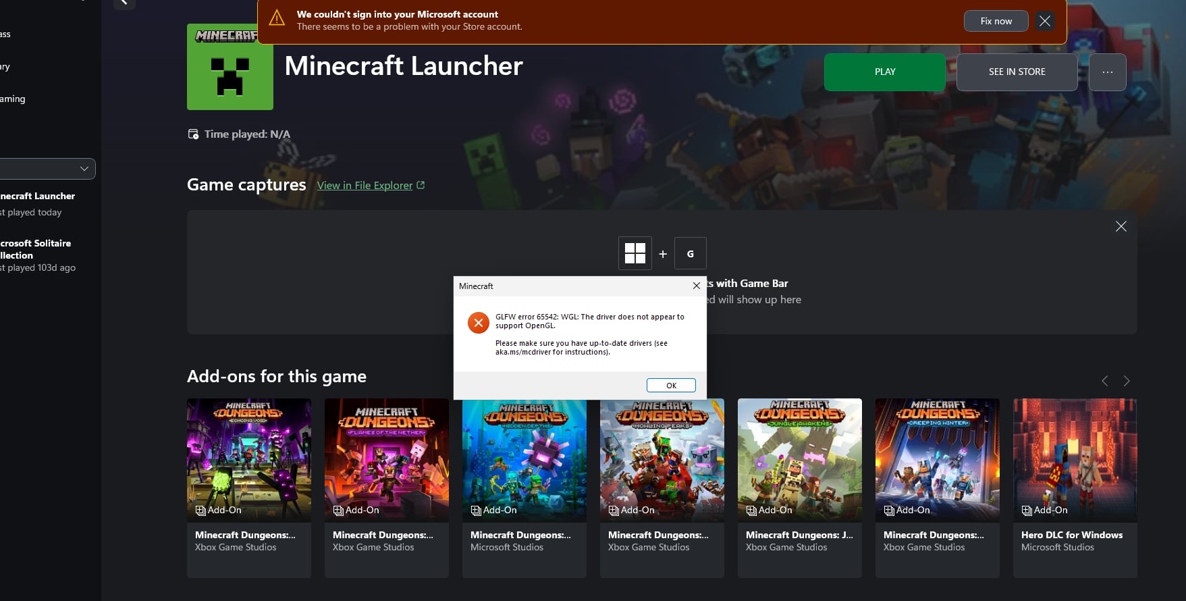Click the red error icon in dialog
The width and height of the screenshot is (1186, 601).
tap(479, 323)
